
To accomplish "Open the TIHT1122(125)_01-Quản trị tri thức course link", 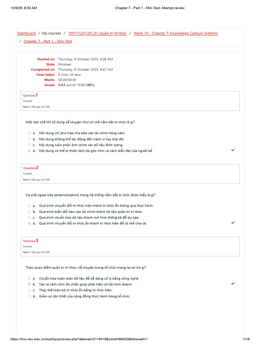I will tap(97, 33).
